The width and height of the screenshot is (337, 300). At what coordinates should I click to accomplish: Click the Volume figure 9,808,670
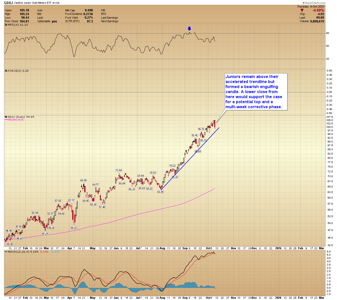click(x=317, y=21)
